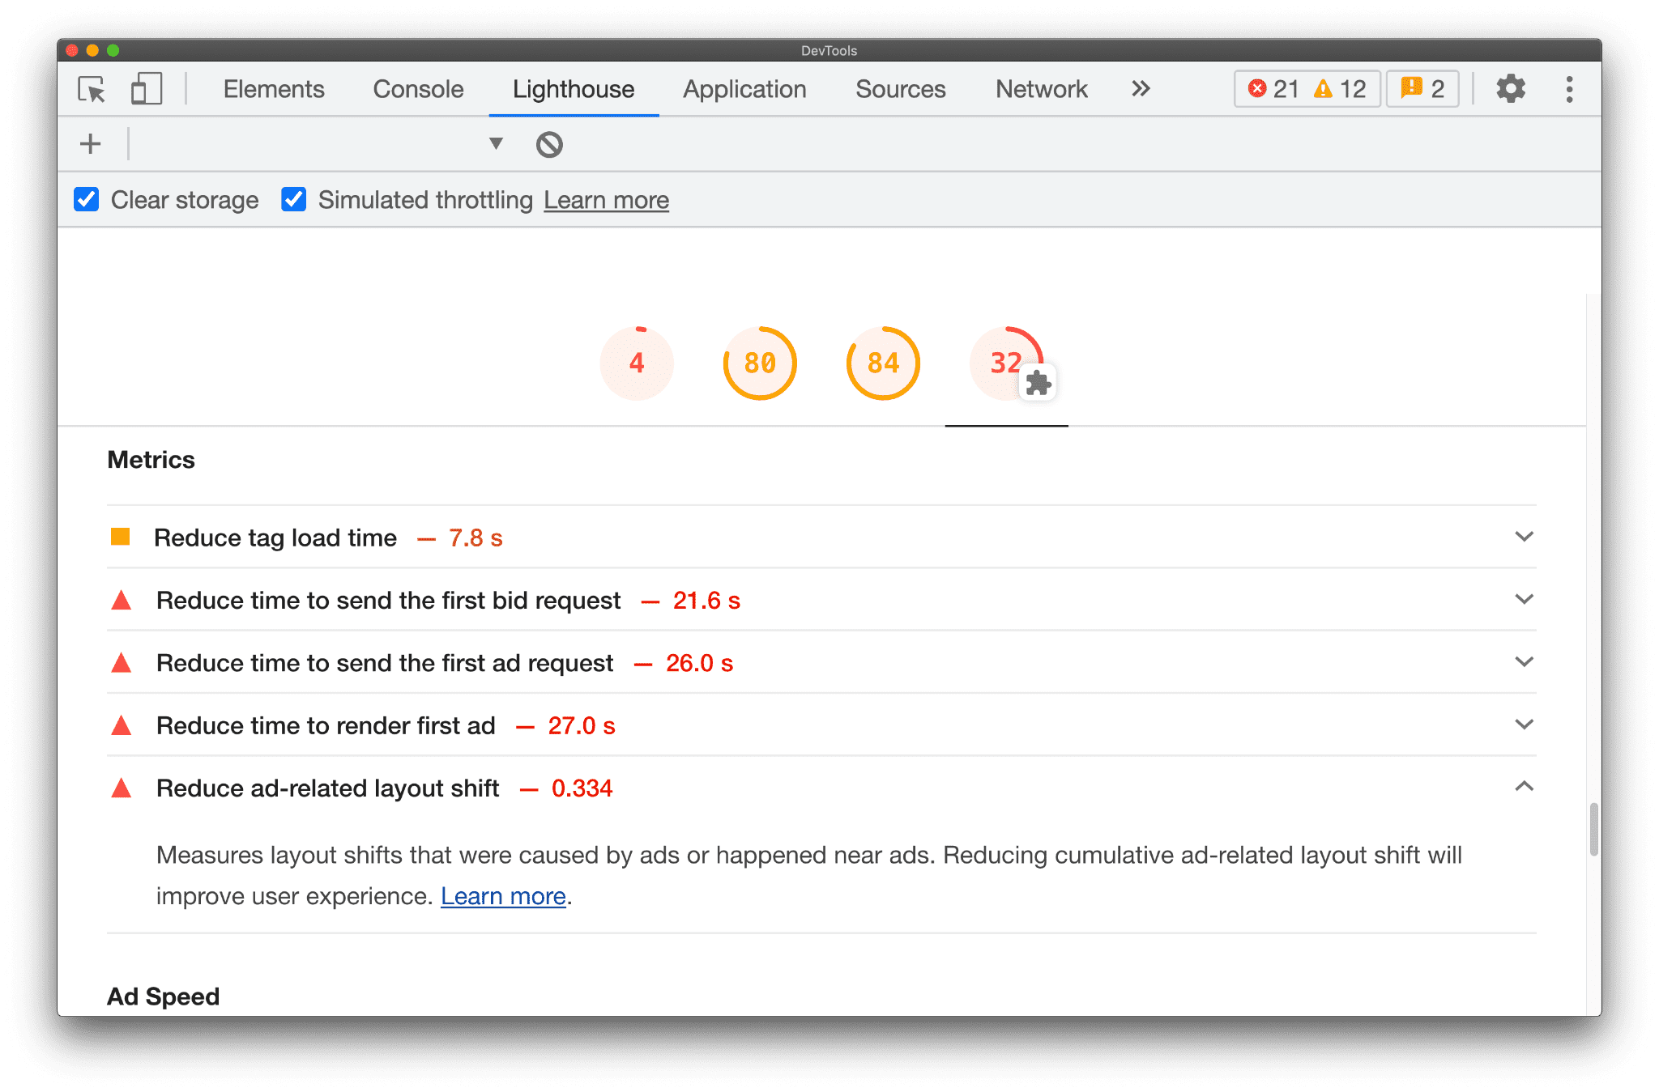Toggle Simulated throttling checkbox
This screenshot has height=1092, width=1659.
point(294,200)
